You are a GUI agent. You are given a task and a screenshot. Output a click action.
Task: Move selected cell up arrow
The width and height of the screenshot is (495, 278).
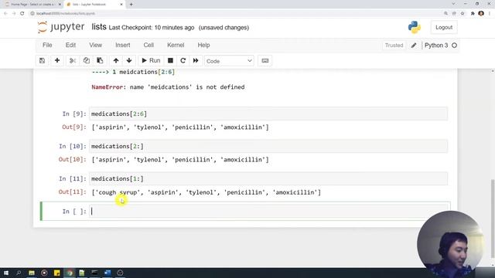[116, 60]
